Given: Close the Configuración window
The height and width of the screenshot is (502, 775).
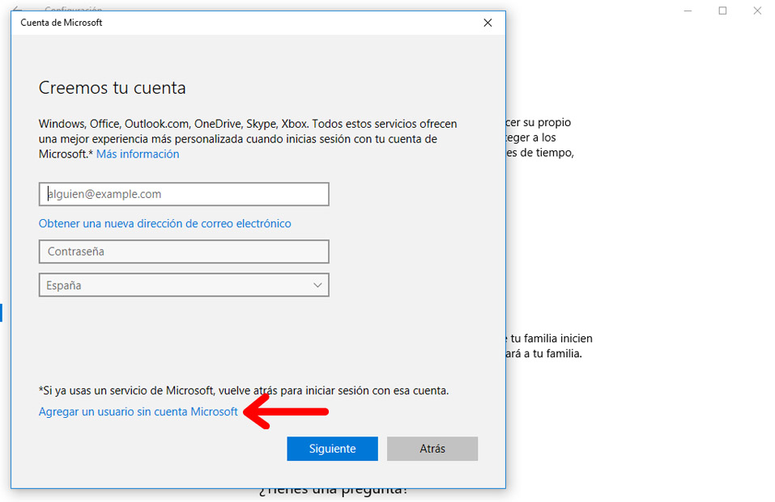Looking at the screenshot, I should 757,11.
